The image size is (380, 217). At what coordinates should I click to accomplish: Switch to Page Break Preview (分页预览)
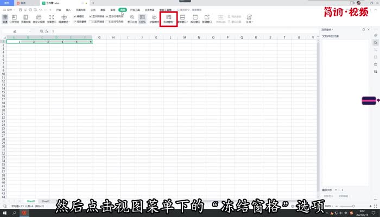15,20
